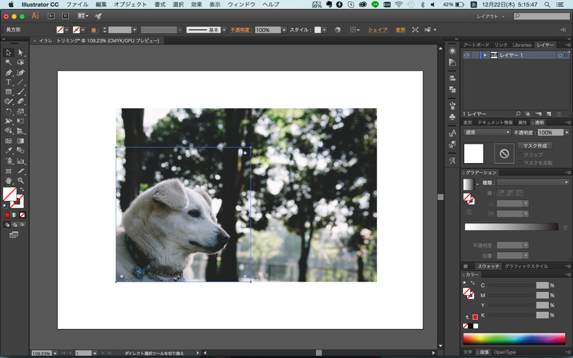Enable the クリップ checkbox

520,155
